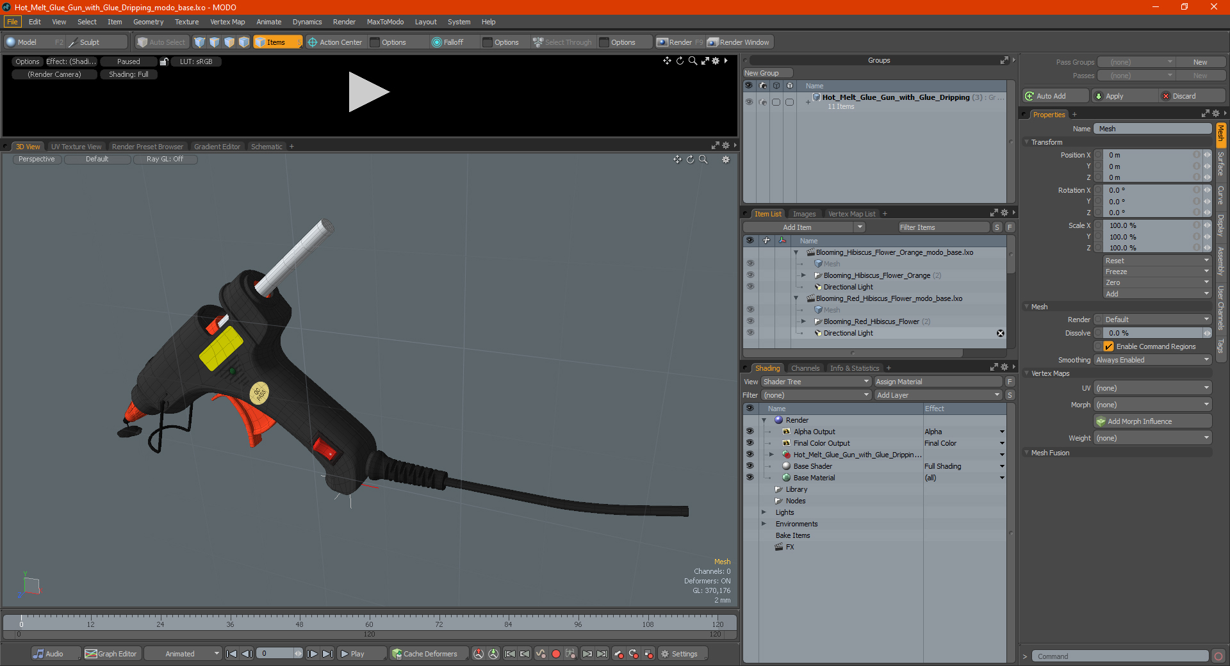The height and width of the screenshot is (666, 1230).
Task: Open 3D viewport gear settings
Action: (x=726, y=159)
